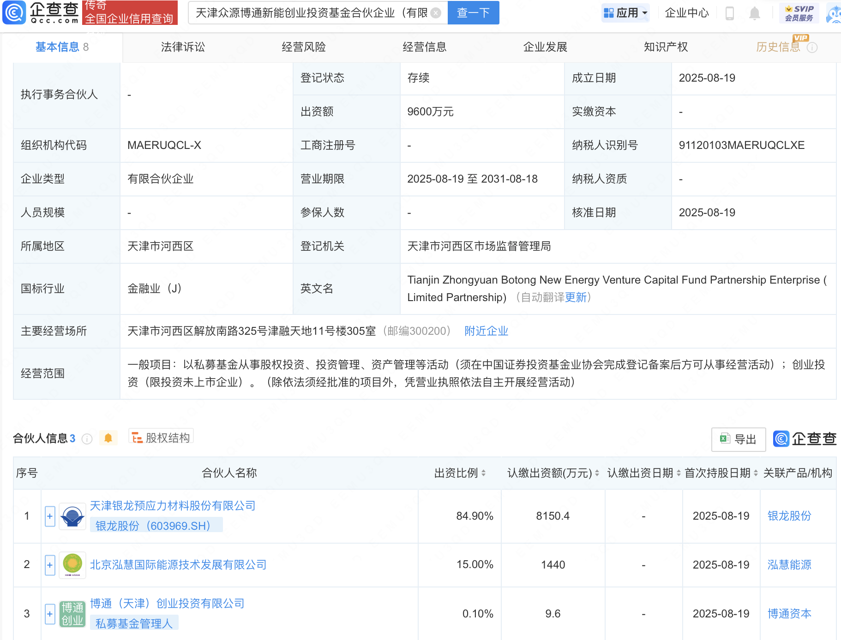Viewport: 841px width, 640px height.
Task: Click 更新 link in English name
Action: (576, 297)
